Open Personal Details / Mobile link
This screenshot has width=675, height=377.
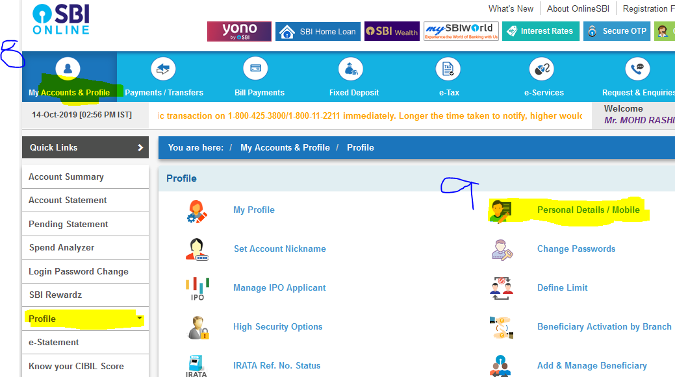pos(588,210)
